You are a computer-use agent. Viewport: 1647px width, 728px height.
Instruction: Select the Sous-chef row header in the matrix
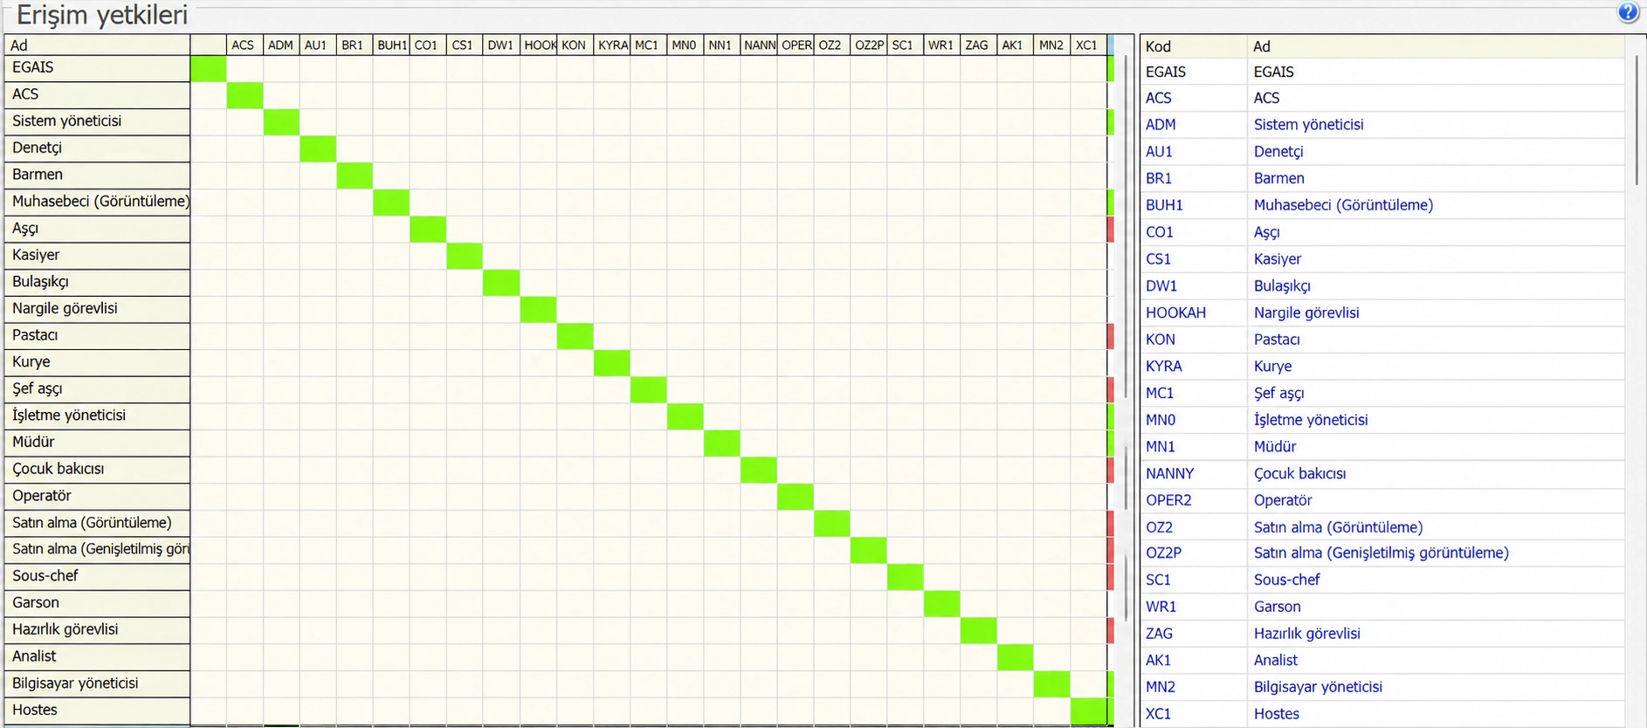click(97, 576)
